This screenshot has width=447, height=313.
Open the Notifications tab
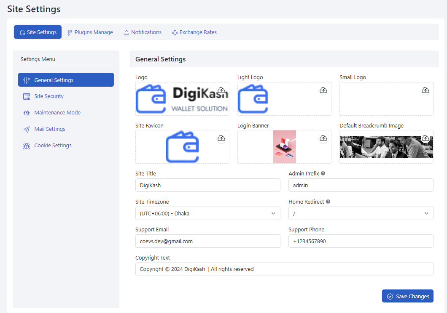[x=143, y=32]
